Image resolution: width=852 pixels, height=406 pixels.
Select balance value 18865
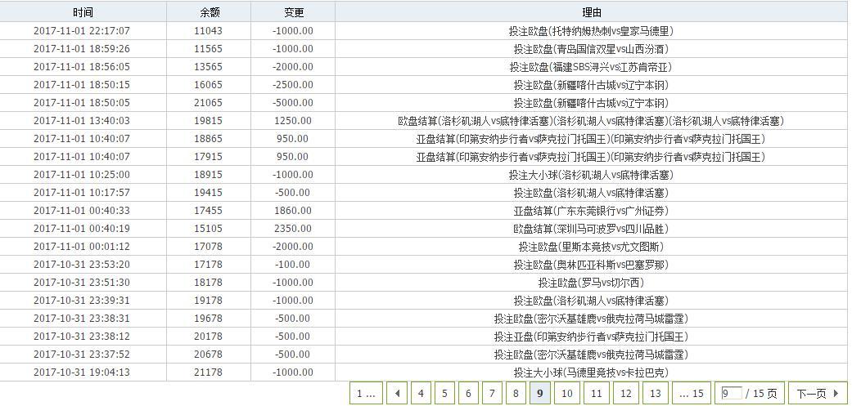(208, 139)
